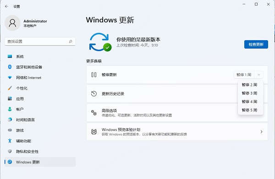
Task: Click the history clock icon
Action: pyautogui.click(x=94, y=94)
